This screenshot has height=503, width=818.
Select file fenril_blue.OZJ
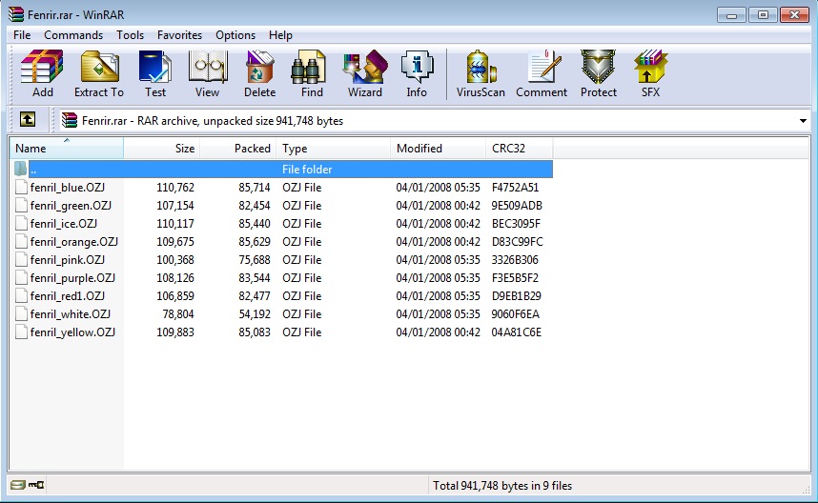click(68, 187)
